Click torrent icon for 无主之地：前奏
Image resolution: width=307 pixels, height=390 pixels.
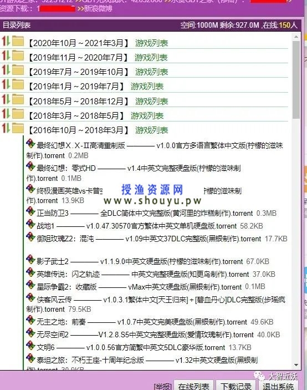(30, 320)
